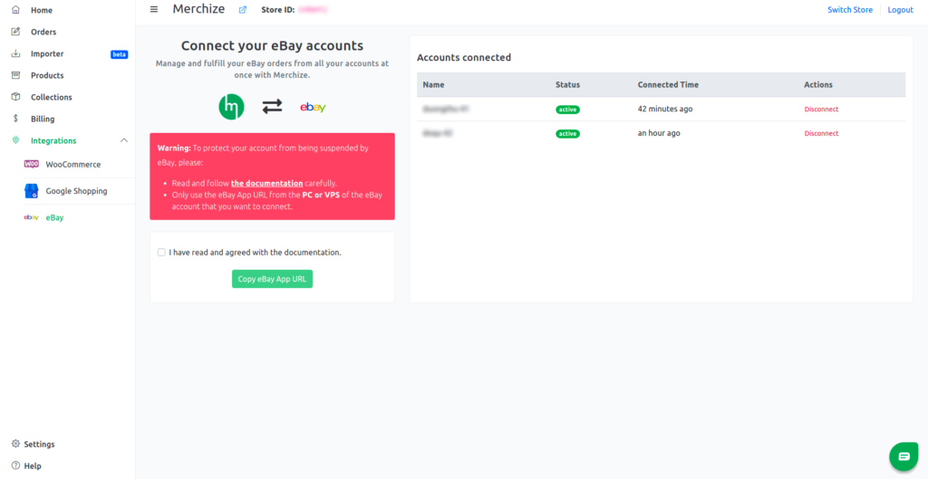Click the Connected Time column header
928x479 pixels.
668,84
